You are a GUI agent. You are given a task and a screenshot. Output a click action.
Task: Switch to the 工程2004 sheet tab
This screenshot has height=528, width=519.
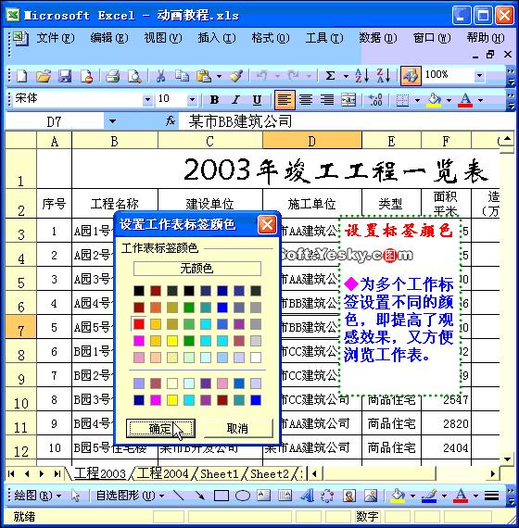162,473
